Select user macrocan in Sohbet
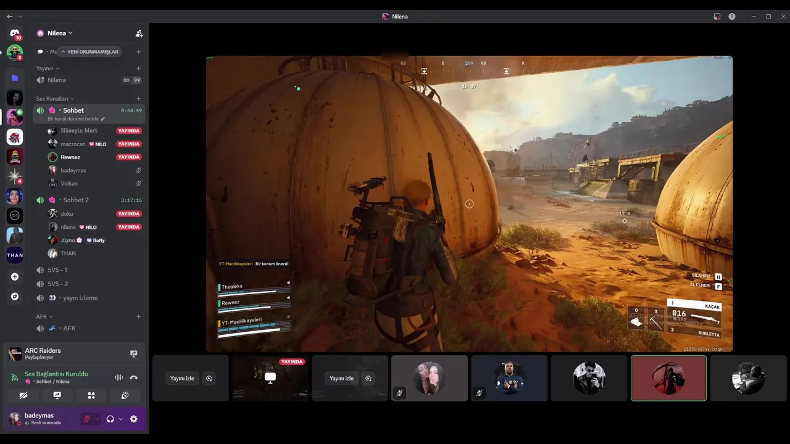The image size is (790, 444). click(x=94, y=144)
